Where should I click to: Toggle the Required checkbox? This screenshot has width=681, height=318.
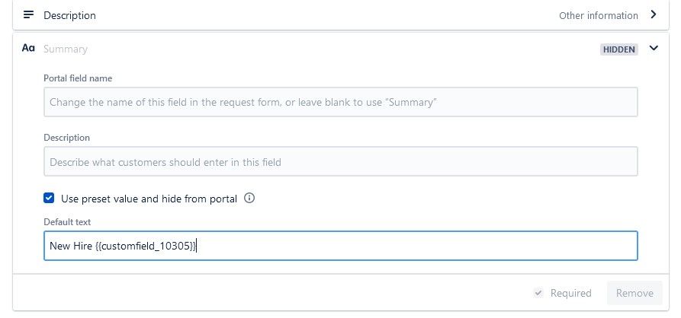[538, 293]
